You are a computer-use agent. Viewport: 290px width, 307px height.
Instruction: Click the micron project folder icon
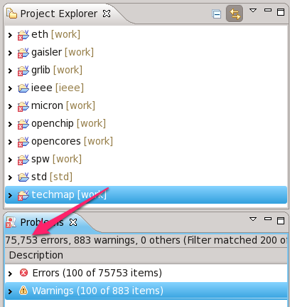tap(23, 106)
